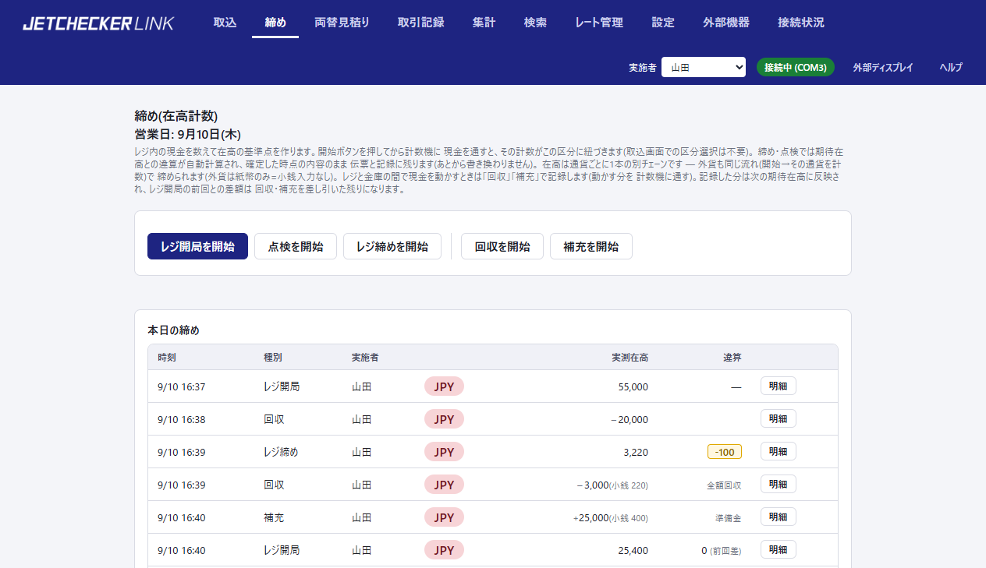Click the 種別 column header
The height and width of the screenshot is (568, 986).
(x=273, y=358)
